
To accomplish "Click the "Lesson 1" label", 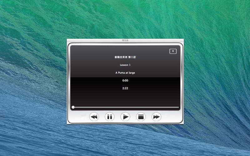I will pos(125,65).
